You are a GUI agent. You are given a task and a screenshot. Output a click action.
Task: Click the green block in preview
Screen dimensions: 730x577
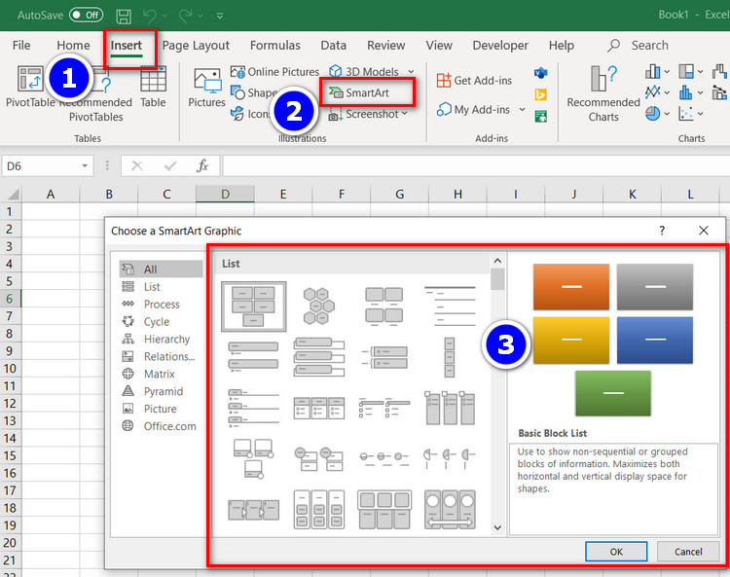coord(613,393)
